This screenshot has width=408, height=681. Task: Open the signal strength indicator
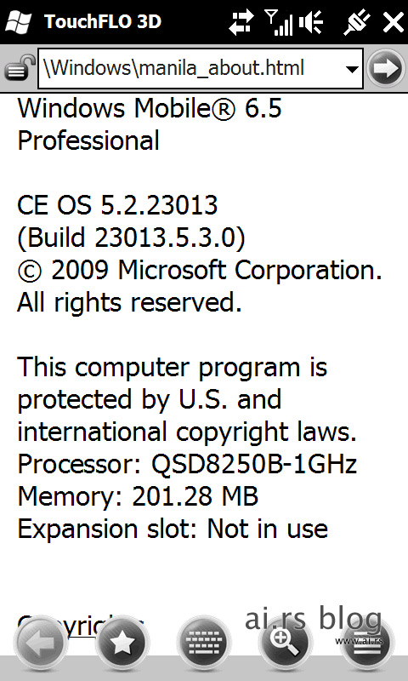(280, 23)
